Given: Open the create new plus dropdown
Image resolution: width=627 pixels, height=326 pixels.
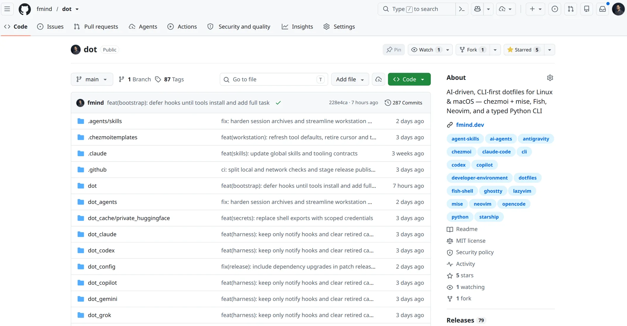Looking at the screenshot, I should tap(535, 9).
